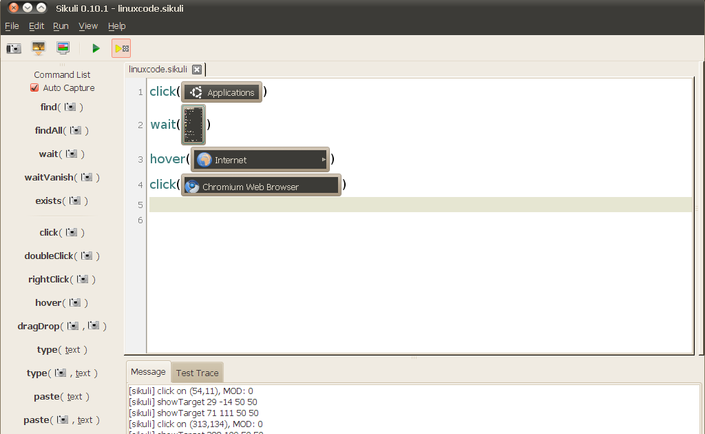This screenshot has height=434, width=705.
Task: Open the Run menu
Action: (x=61, y=26)
